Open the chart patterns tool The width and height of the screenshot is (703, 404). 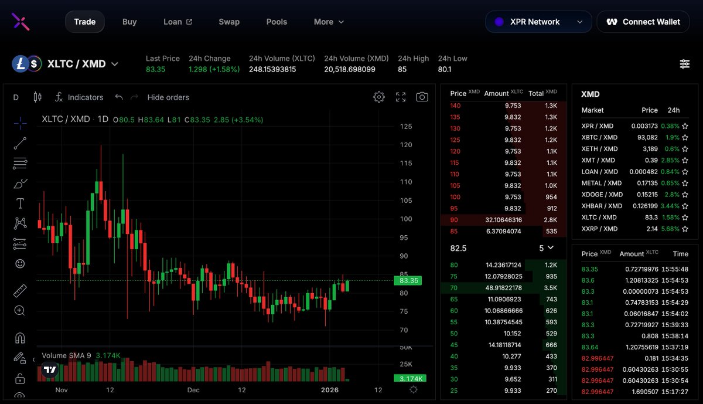[x=20, y=223]
